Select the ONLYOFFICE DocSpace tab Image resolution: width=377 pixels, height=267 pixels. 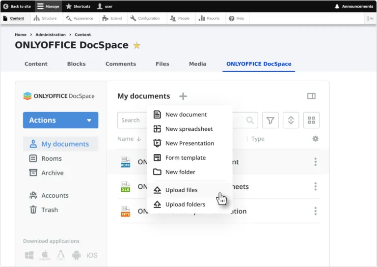[x=259, y=64]
